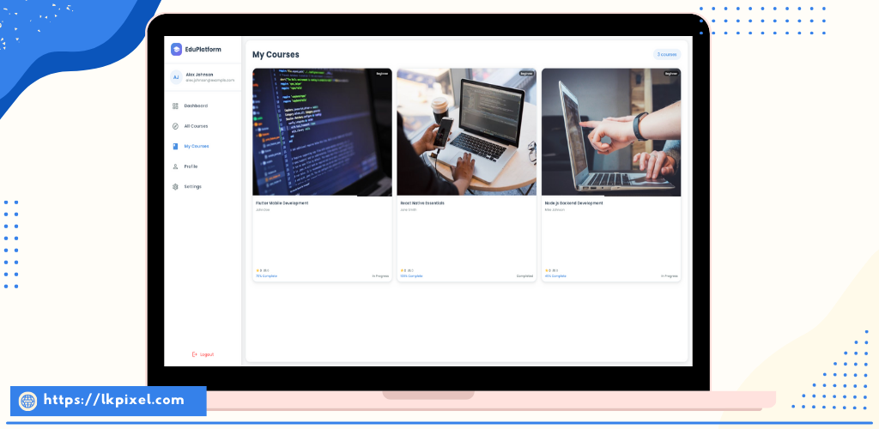Click the EduPlatform graduation cap logo icon
The width and height of the screenshot is (879, 429).
(177, 49)
